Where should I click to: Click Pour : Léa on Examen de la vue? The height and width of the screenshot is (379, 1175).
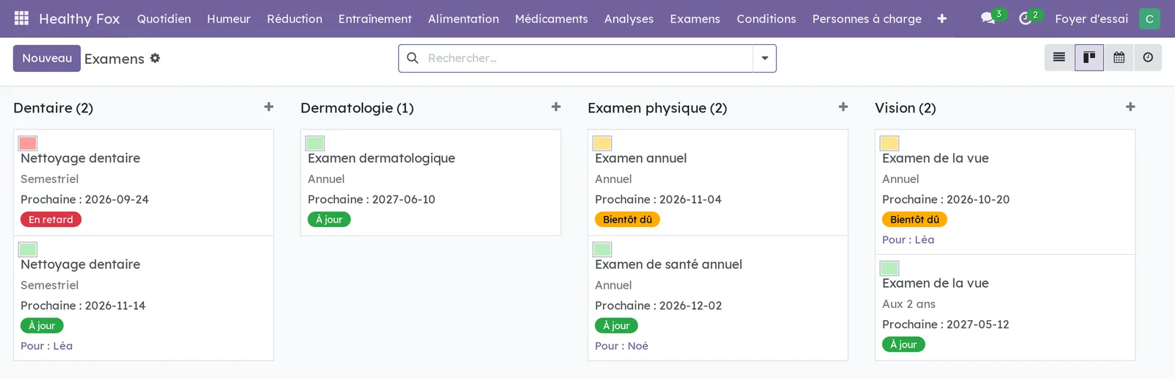click(908, 239)
